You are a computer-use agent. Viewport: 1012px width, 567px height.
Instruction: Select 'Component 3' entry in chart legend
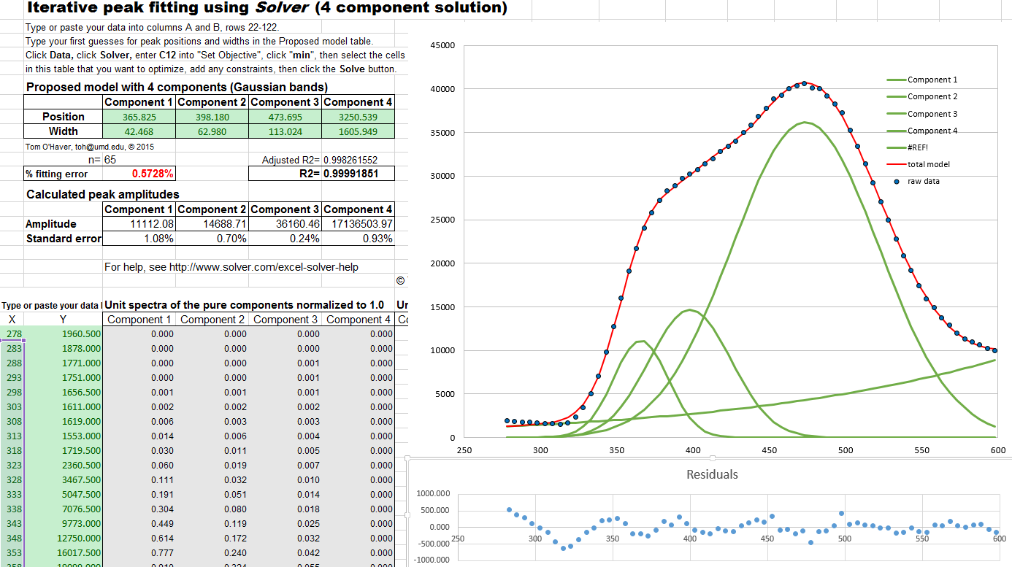point(932,114)
